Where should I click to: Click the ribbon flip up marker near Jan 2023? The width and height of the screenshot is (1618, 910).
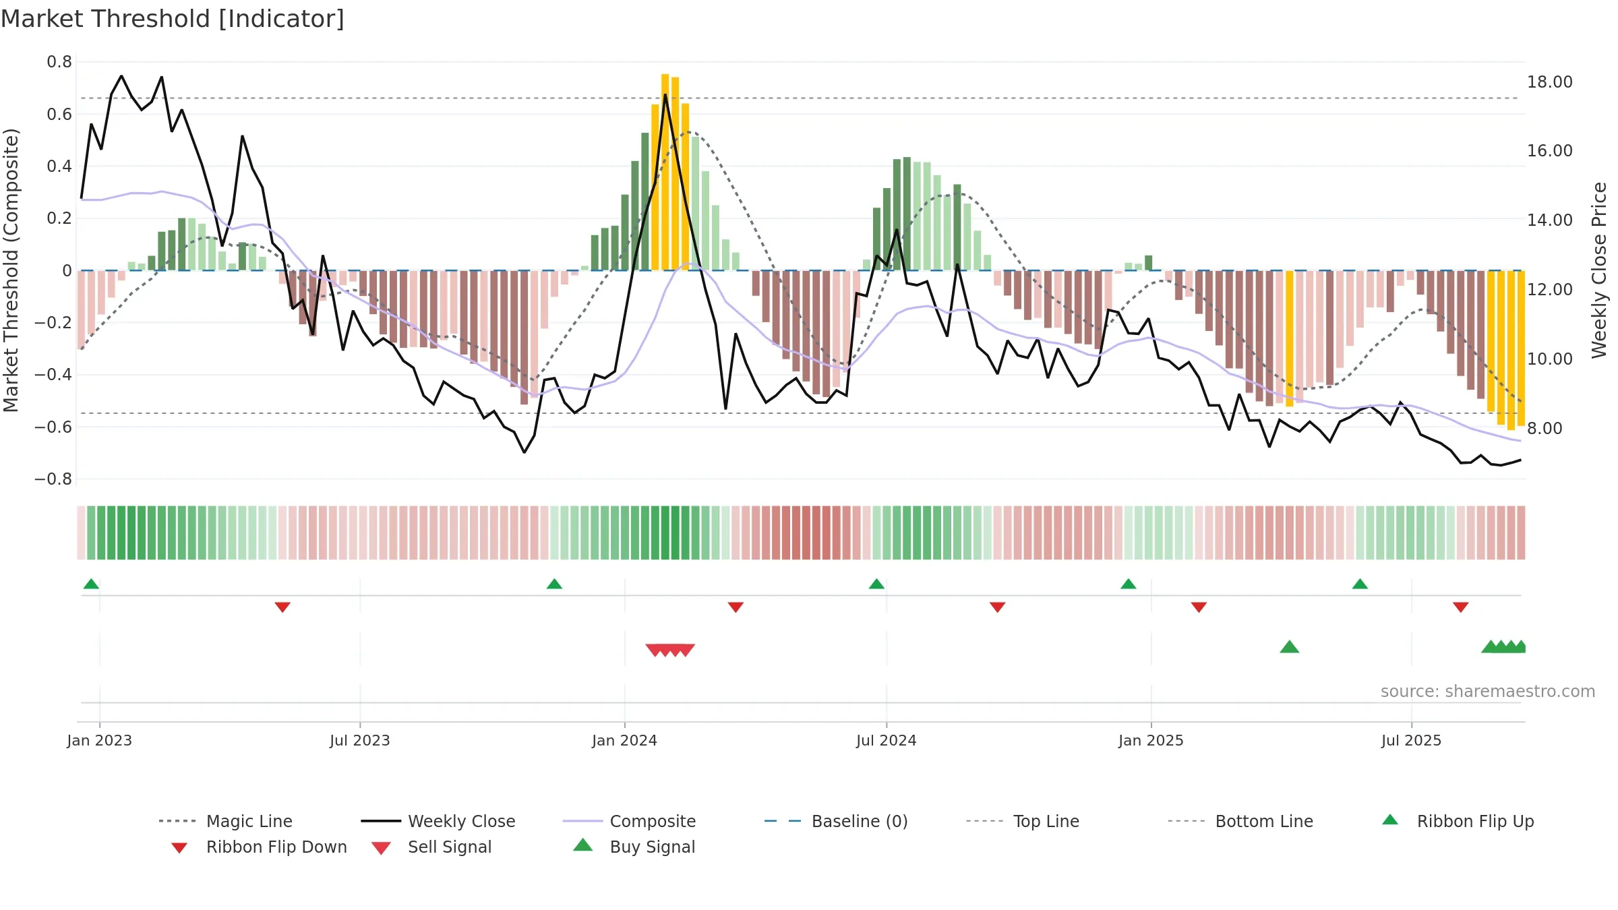(x=91, y=584)
